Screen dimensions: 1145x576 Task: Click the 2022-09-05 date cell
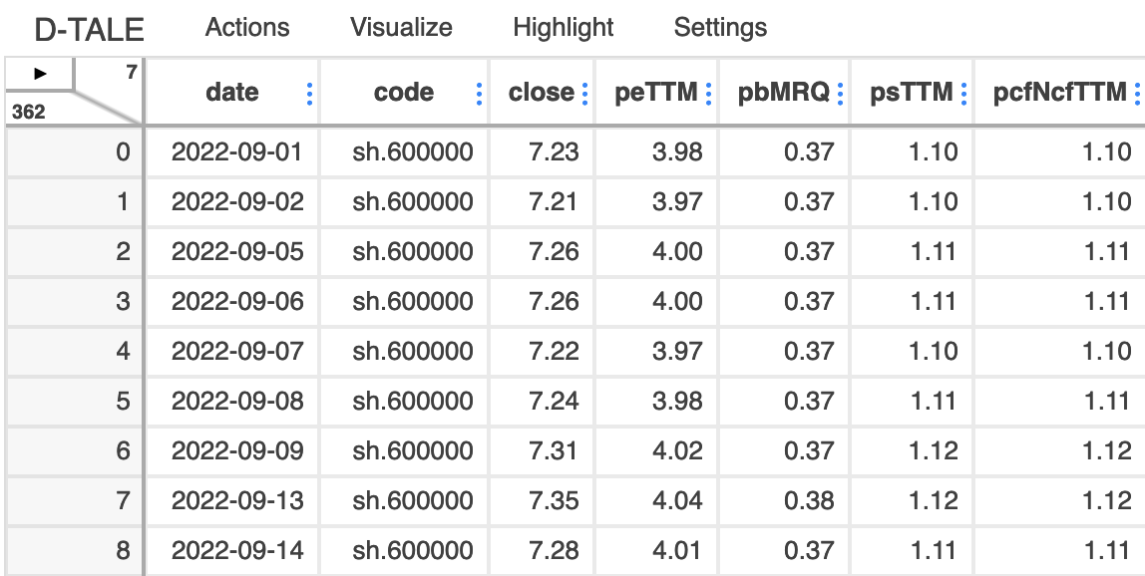(237, 251)
